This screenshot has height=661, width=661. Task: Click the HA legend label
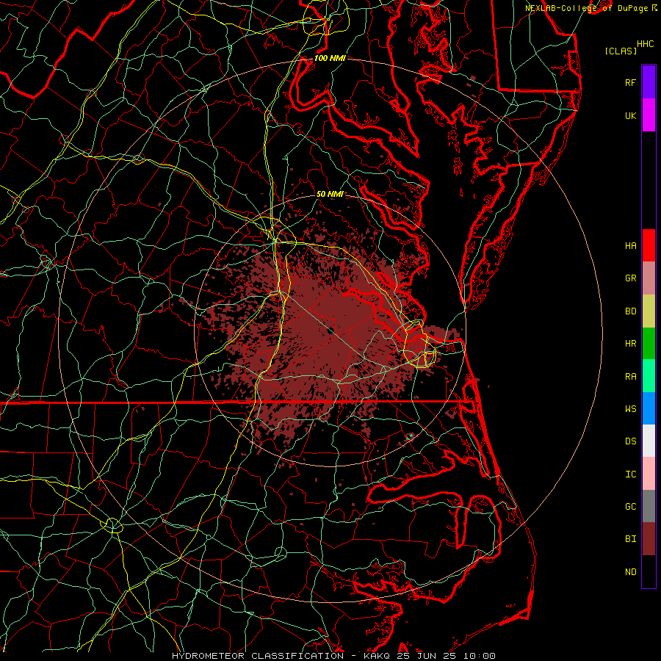pyautogui.click(x=630, y=245)
